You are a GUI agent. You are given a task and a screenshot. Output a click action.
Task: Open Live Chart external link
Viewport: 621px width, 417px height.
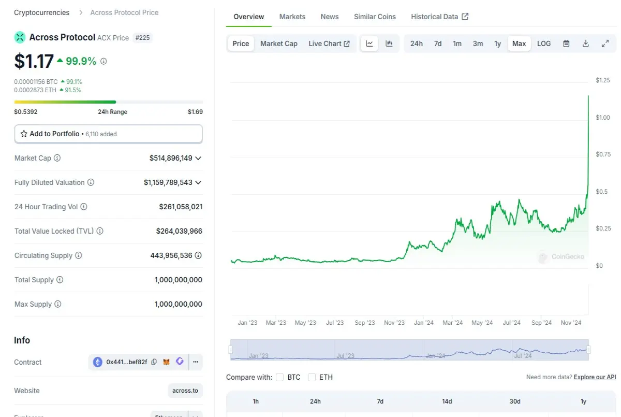(329, 44)
